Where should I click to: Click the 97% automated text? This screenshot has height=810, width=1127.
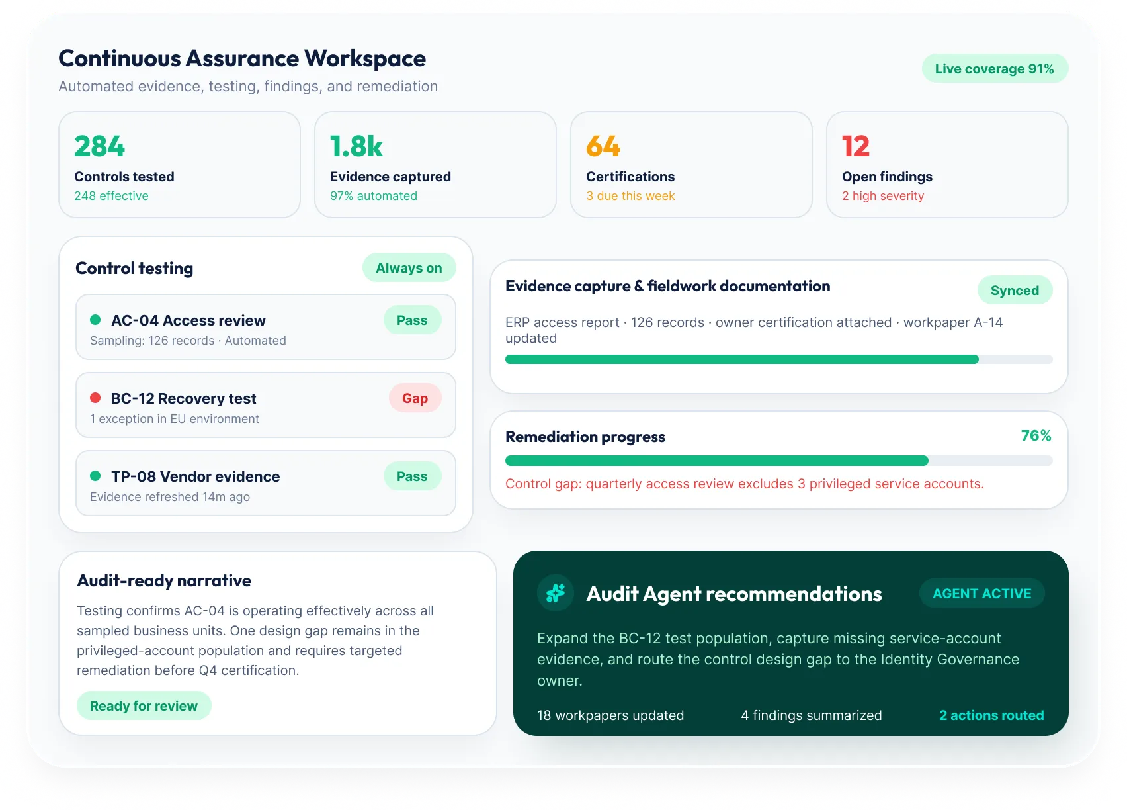(x=374, y=196)
